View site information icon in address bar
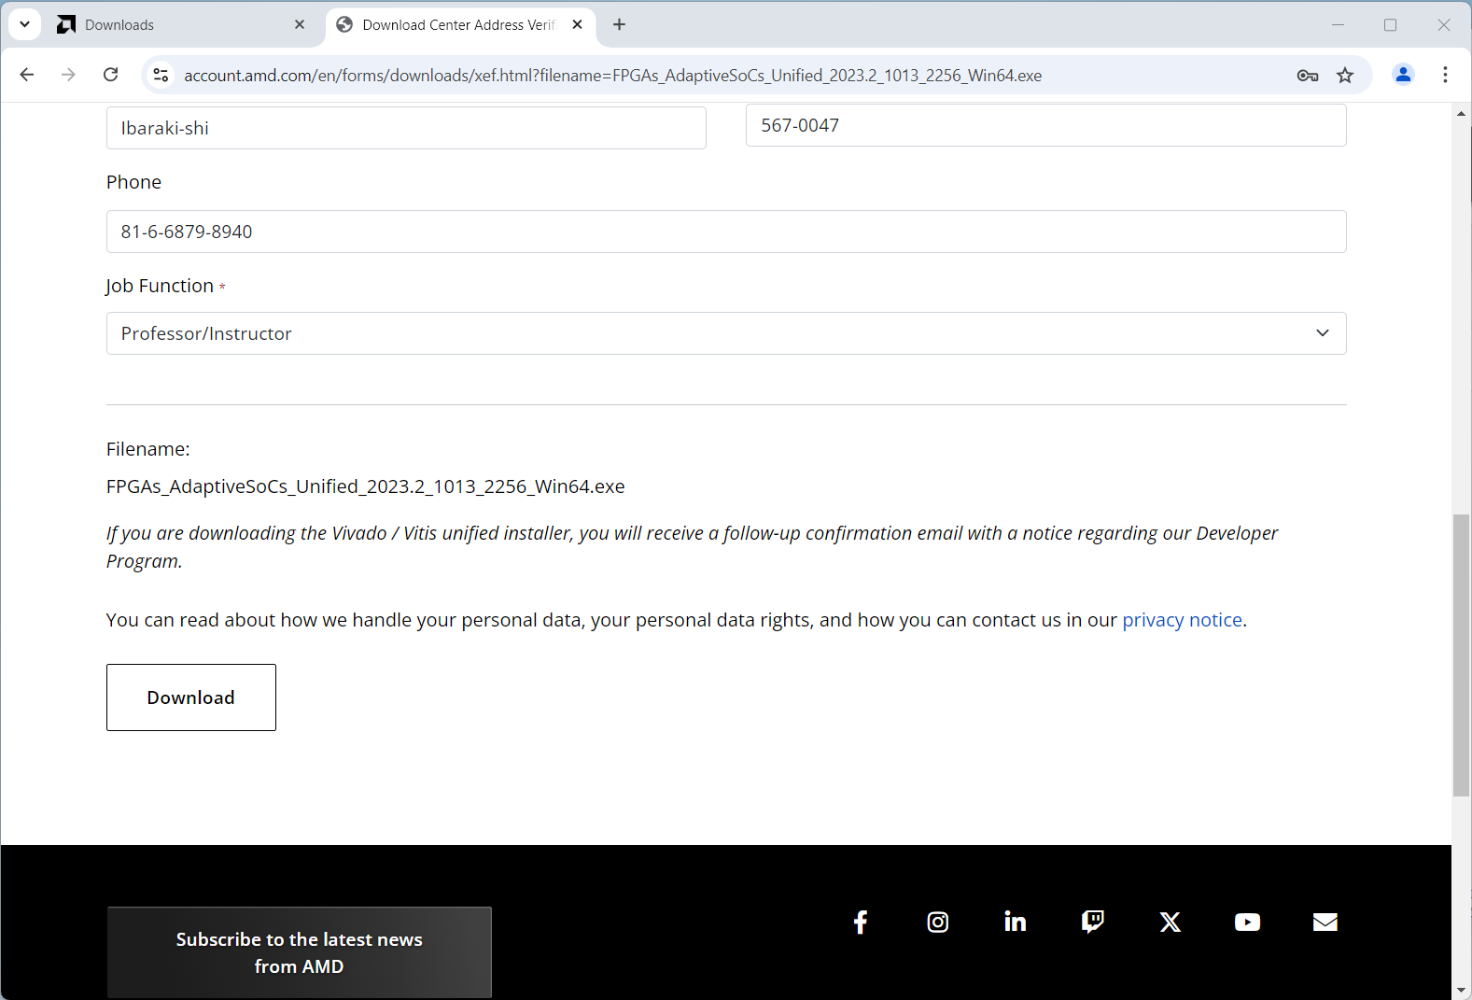The height and width of the screenshot is (1000, 1472). point(161,76)
